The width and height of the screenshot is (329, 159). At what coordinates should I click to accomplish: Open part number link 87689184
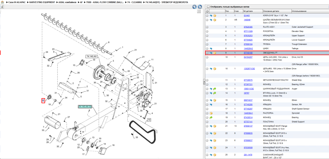pyautogui.click(x=248, y=44)
